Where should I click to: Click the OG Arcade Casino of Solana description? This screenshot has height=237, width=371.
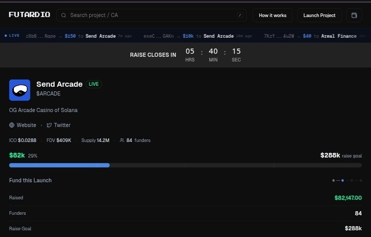point(43,110)
